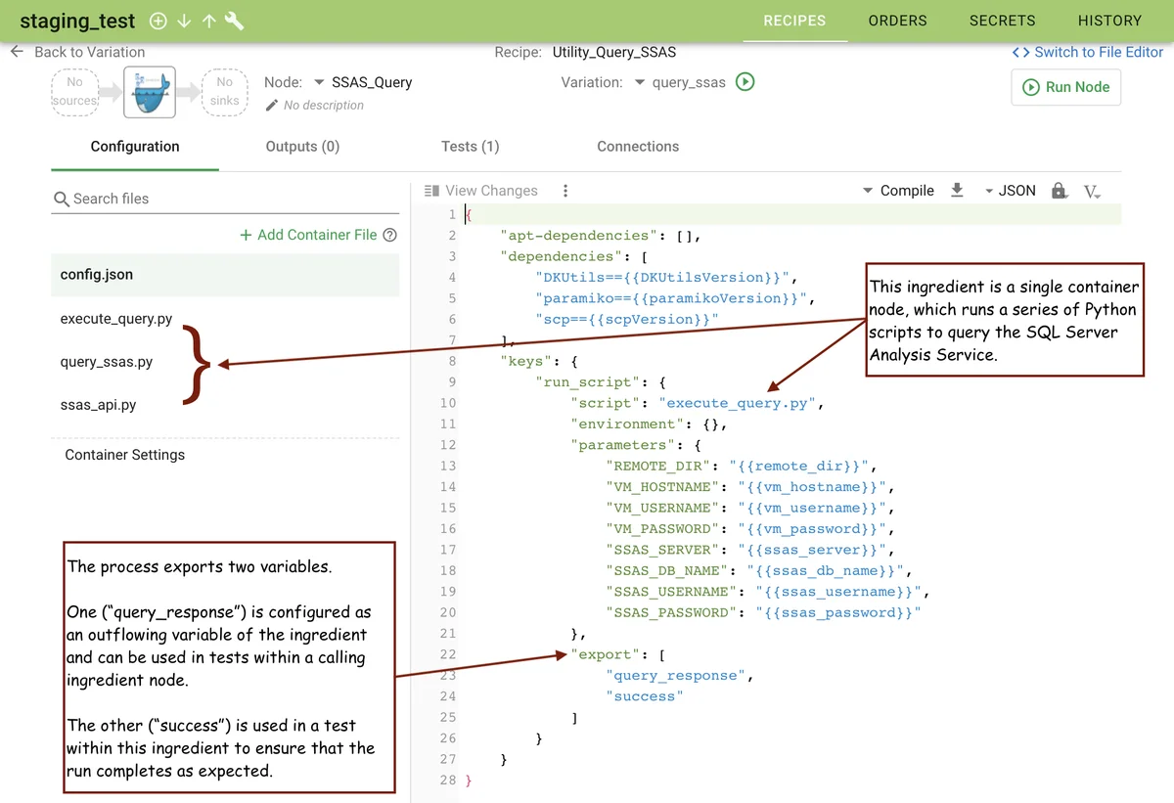Open the ORDERS menu item
This screenshot has width=1174, height=803.
897,21
